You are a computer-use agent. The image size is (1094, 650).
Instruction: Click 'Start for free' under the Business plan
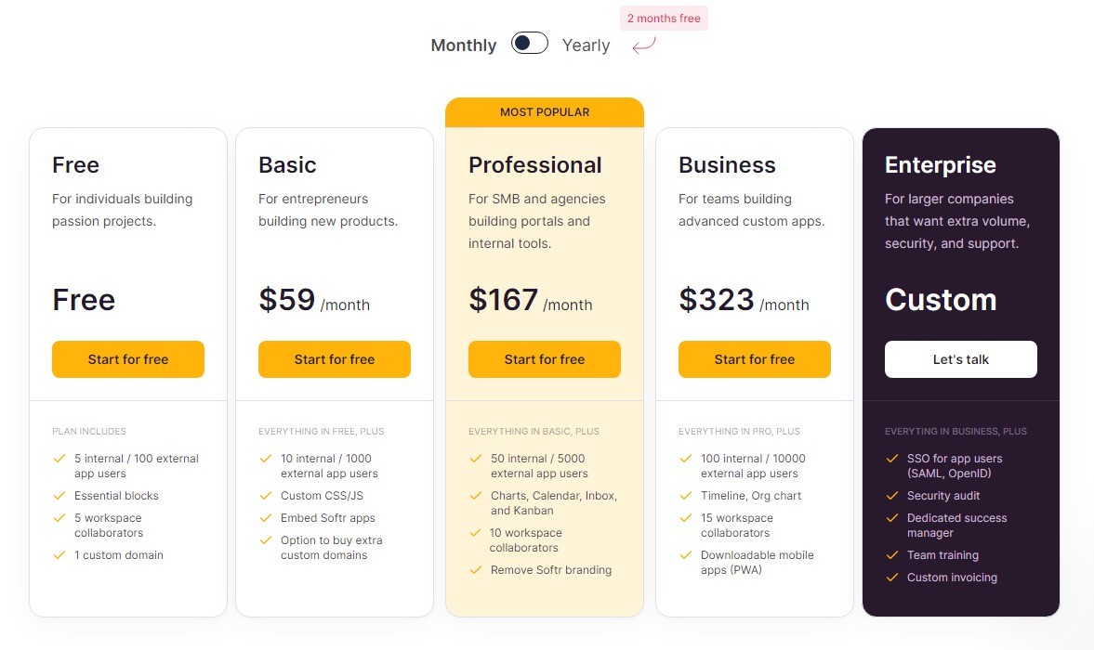pos(754,359)
